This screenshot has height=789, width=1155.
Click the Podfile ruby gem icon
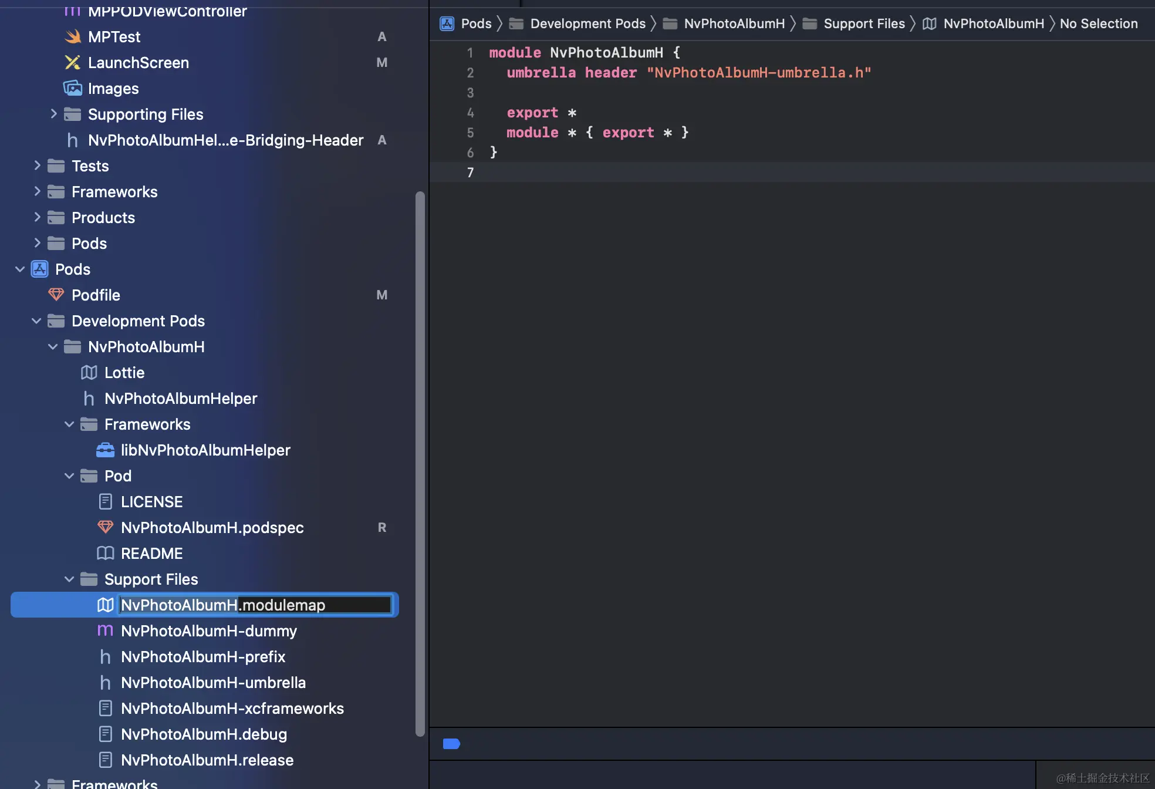[x=56, y=295]
